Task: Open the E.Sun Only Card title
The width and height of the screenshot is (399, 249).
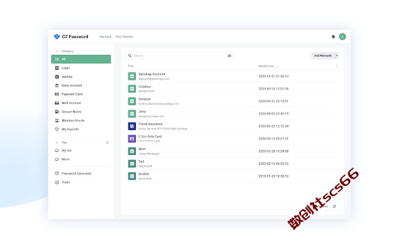Action: pos(150,136)
